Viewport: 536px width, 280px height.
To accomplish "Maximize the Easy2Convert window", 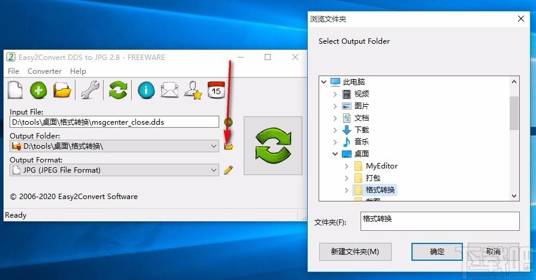I will pos(268,57).
